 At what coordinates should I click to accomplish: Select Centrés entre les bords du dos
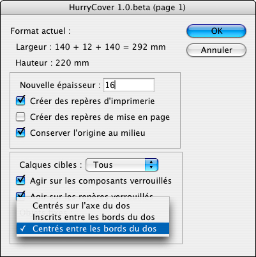tap(93, 228)
